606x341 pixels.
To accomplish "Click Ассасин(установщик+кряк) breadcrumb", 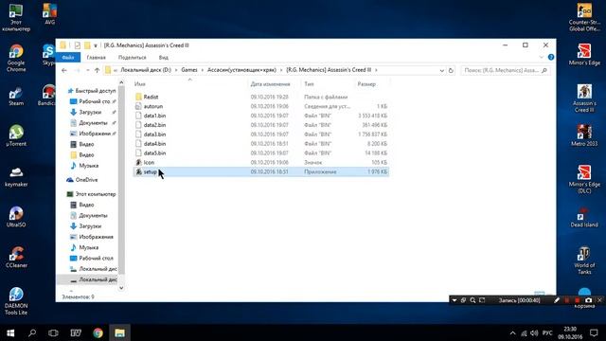I will pos(242,70).
